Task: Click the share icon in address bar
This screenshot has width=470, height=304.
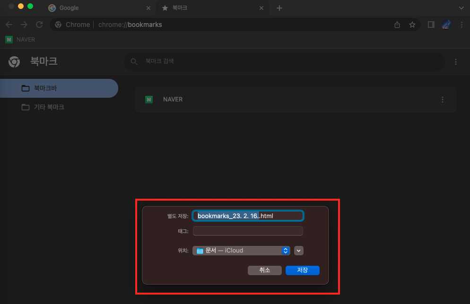Action: pos(397,25)
